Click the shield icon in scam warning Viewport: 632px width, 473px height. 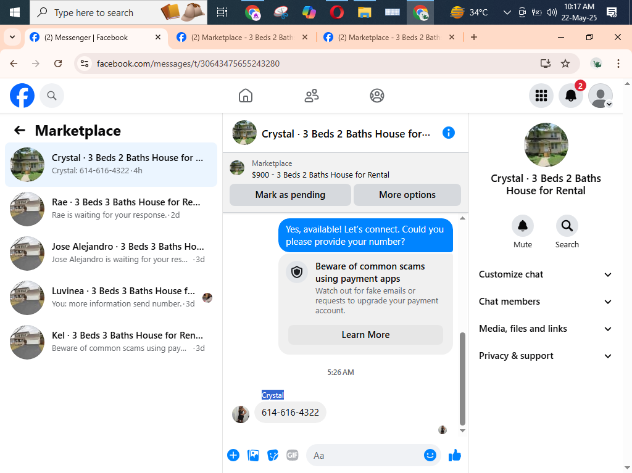pyautogui.click(x=297, y=273)
